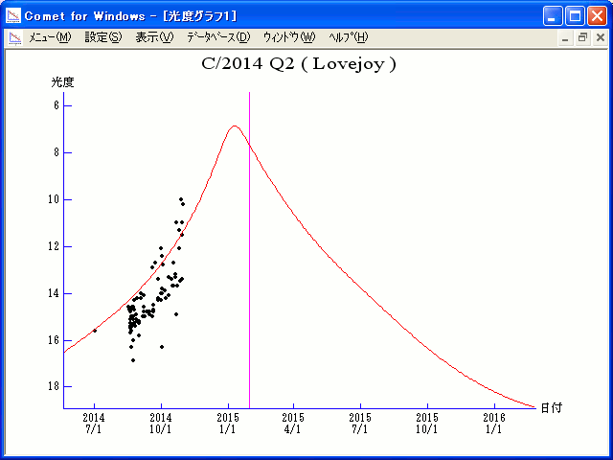613x460 pixels.
Task: Click the magnitude 14 axis label
Action: [55, 293]
